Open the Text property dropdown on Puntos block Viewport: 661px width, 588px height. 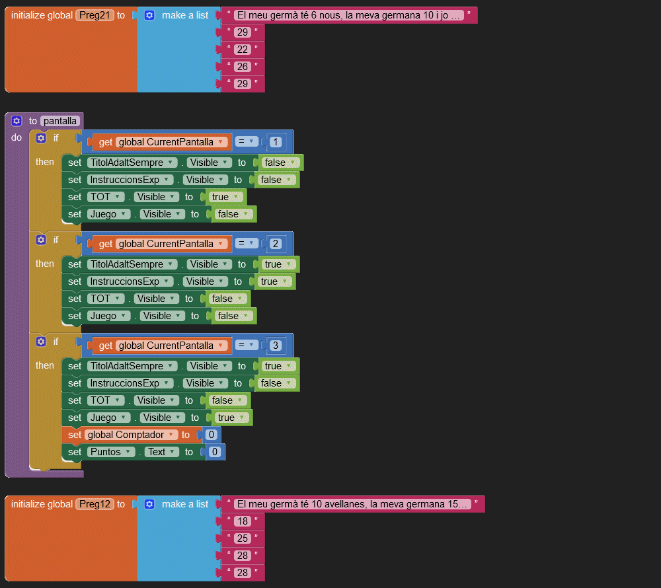[162, 452]
